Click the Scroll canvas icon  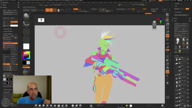(167, 20)
